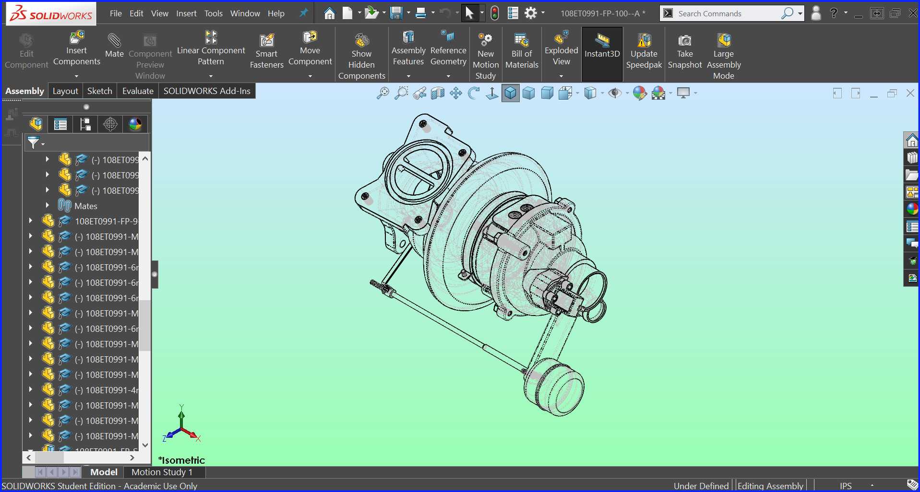
Task: Click the Apply Scene icon
Action: pos(658,93)
